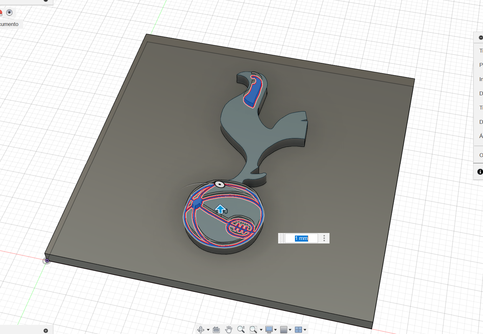
Task: Select the Orbit navigation tool
Action: point(200,330)
